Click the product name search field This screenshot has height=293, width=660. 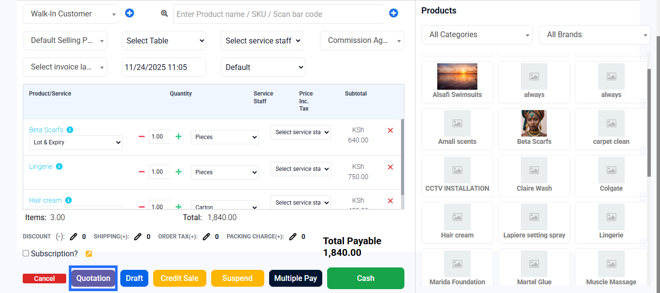278,14
